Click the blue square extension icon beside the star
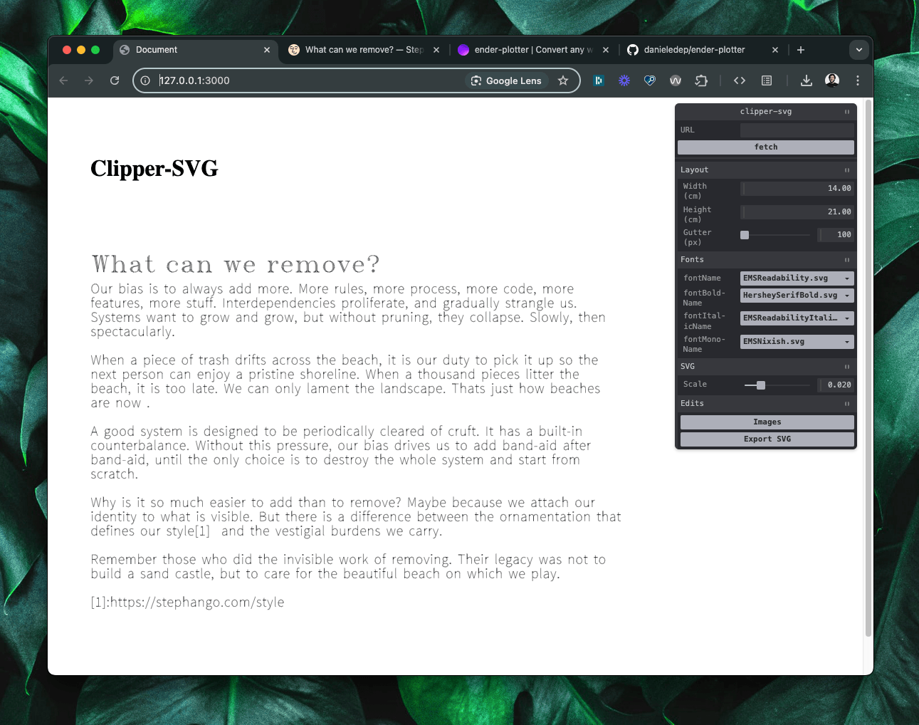The height and width of the screenshot is (725, 919). 599,80
